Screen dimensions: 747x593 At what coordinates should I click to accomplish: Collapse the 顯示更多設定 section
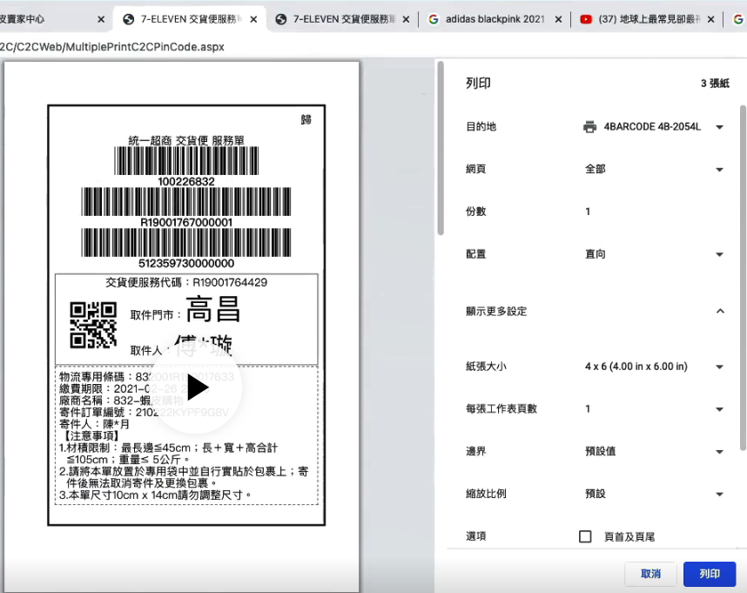(720, 311)
